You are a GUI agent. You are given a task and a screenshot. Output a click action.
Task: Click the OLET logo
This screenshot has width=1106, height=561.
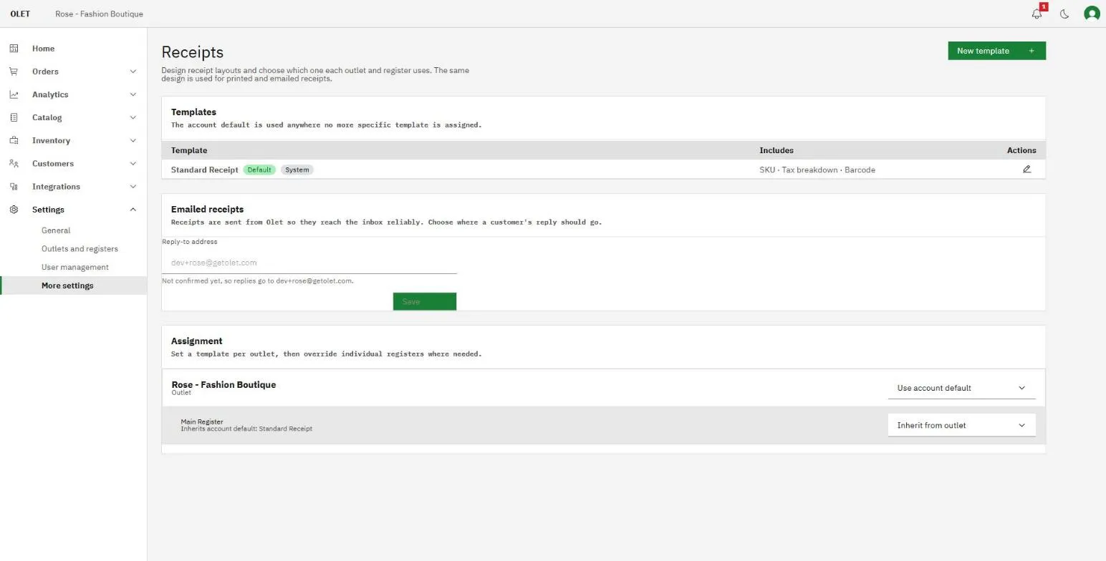20,14
